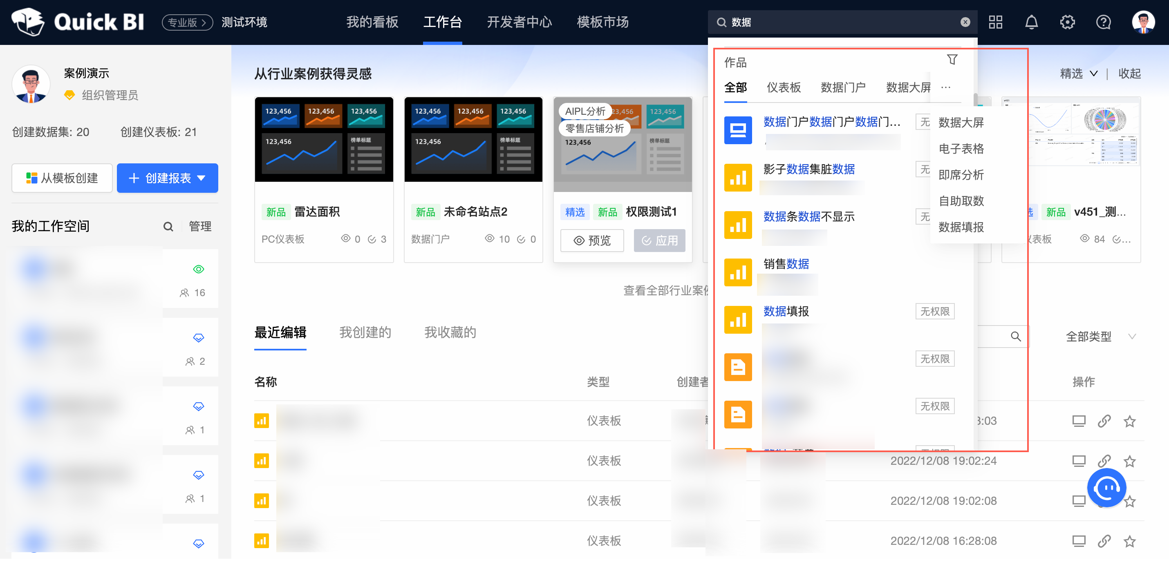This screenshot has width=1169, height=562.
Task: Clear the search box with the x icon
Action: (964, 22)
